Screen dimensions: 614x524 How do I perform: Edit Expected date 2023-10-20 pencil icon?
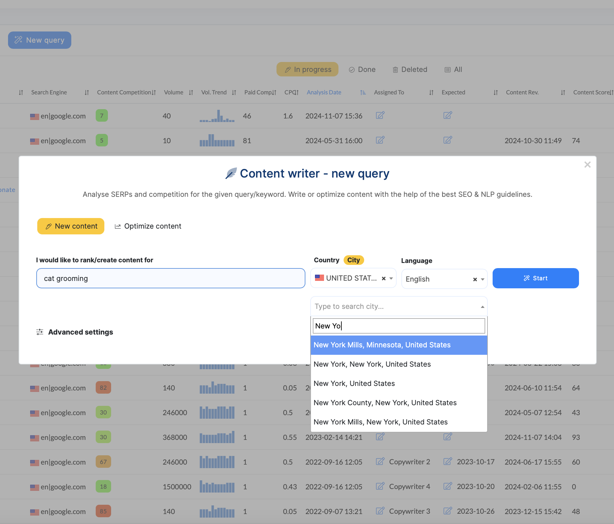click(x=448, y=486)
